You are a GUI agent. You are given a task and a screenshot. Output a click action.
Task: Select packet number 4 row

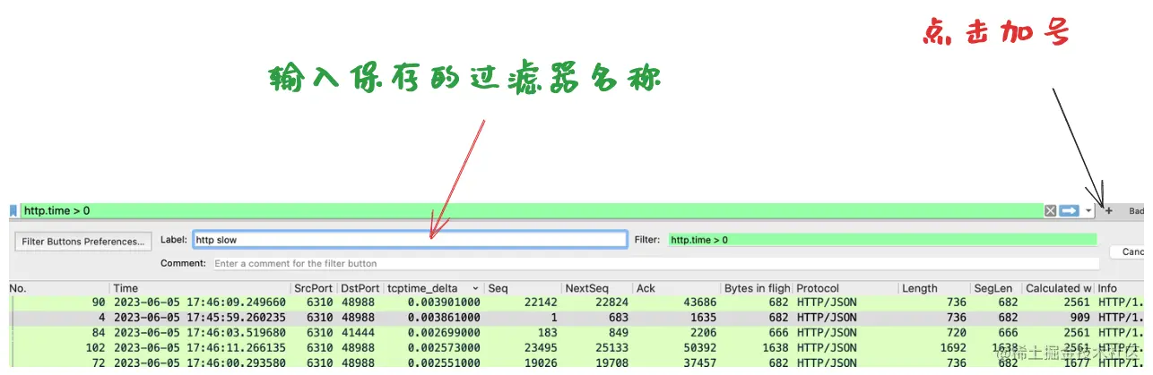tap(576, 317)
